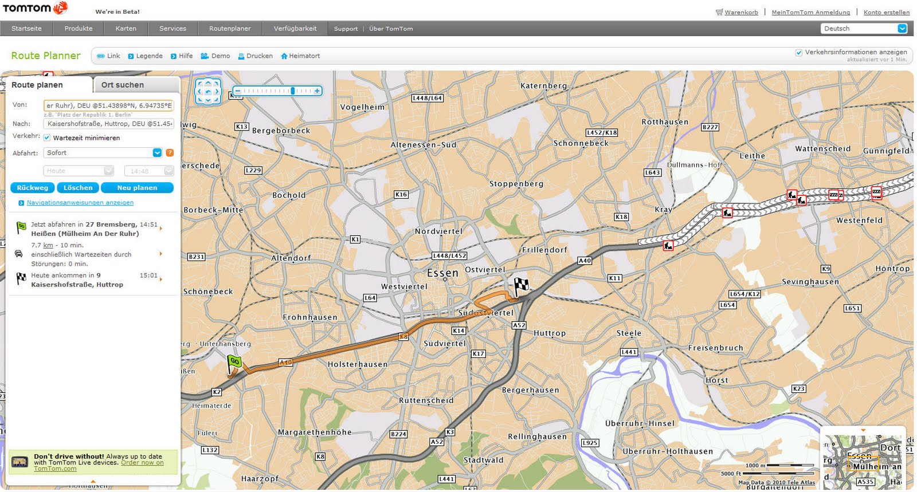Open the Startseite menu item
This screenshot has height=492, width=917.
[26, 29]
